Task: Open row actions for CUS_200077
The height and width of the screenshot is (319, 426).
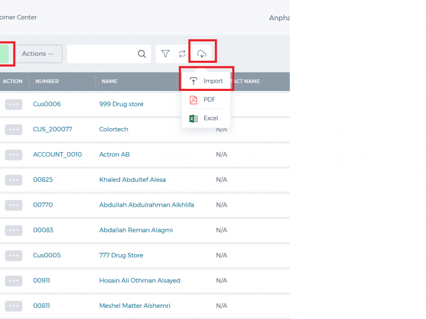Action: [x=14, y=129]
